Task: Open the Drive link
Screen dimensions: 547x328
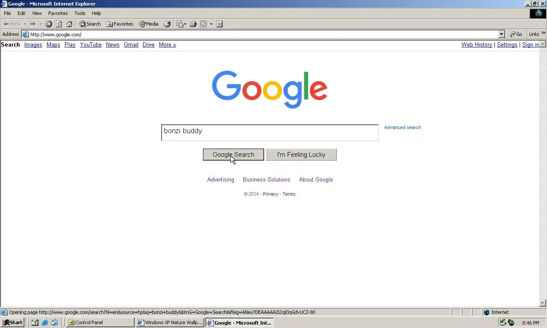Action: click(149, 44)
